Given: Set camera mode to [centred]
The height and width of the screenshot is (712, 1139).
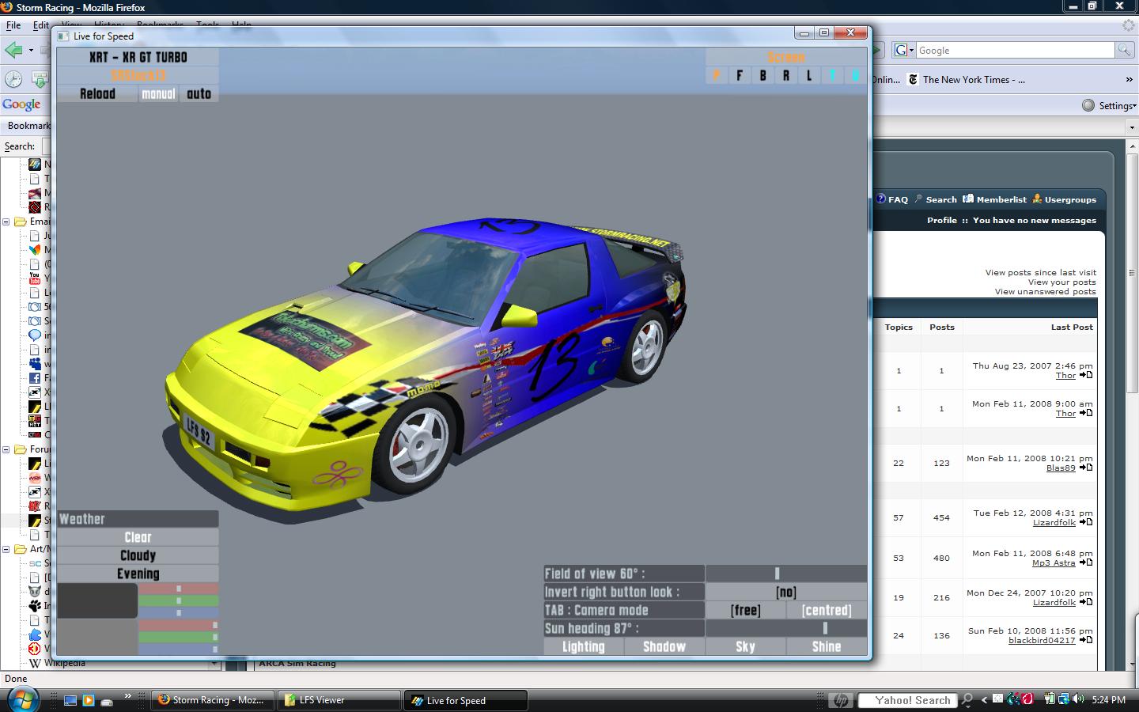Looking at the screenshot, I should point(827,610).
